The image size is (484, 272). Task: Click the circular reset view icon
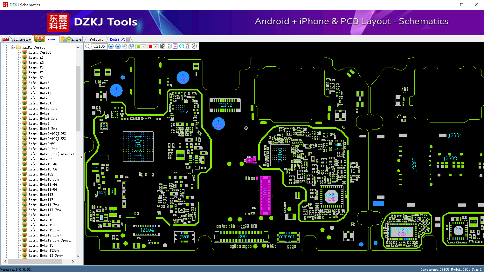pos(194,46)
